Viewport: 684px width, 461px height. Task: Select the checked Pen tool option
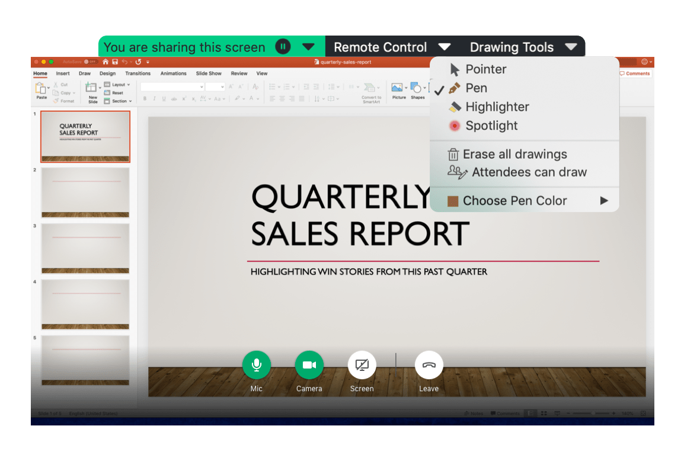476,88
